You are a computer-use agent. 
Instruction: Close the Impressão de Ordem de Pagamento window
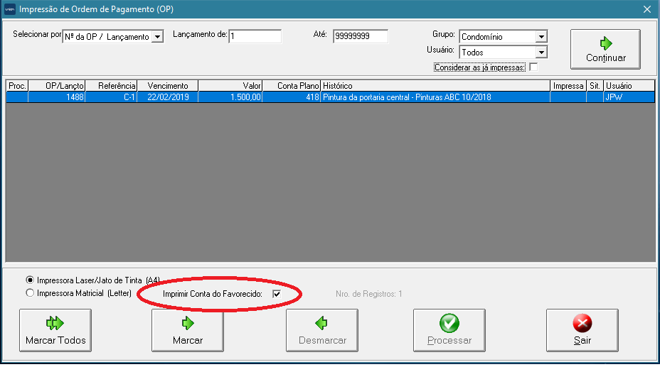click(x=646, y=9)
